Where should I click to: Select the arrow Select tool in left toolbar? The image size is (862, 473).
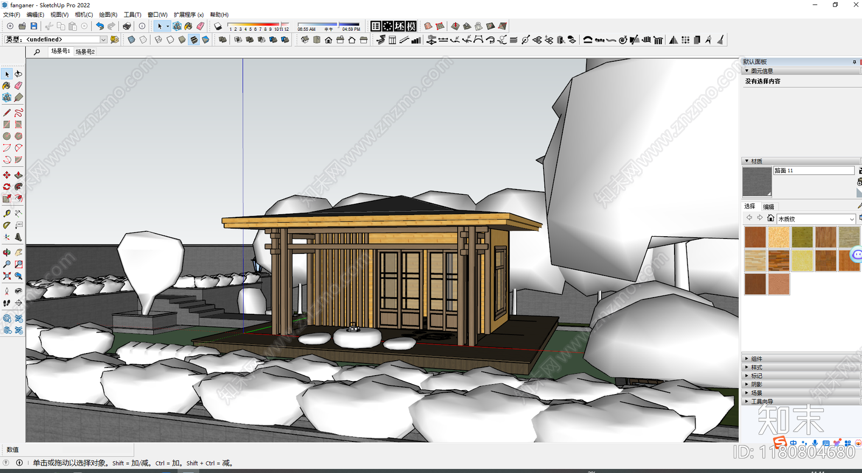7,74
